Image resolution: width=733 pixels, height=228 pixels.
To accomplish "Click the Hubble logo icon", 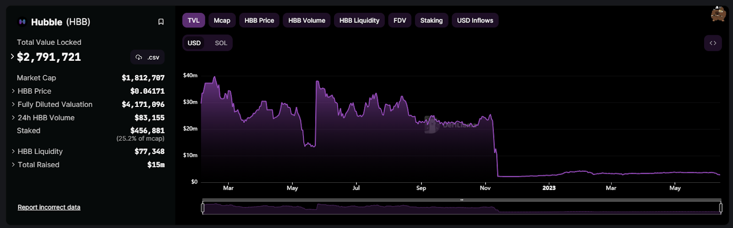I will pos(22,21).
